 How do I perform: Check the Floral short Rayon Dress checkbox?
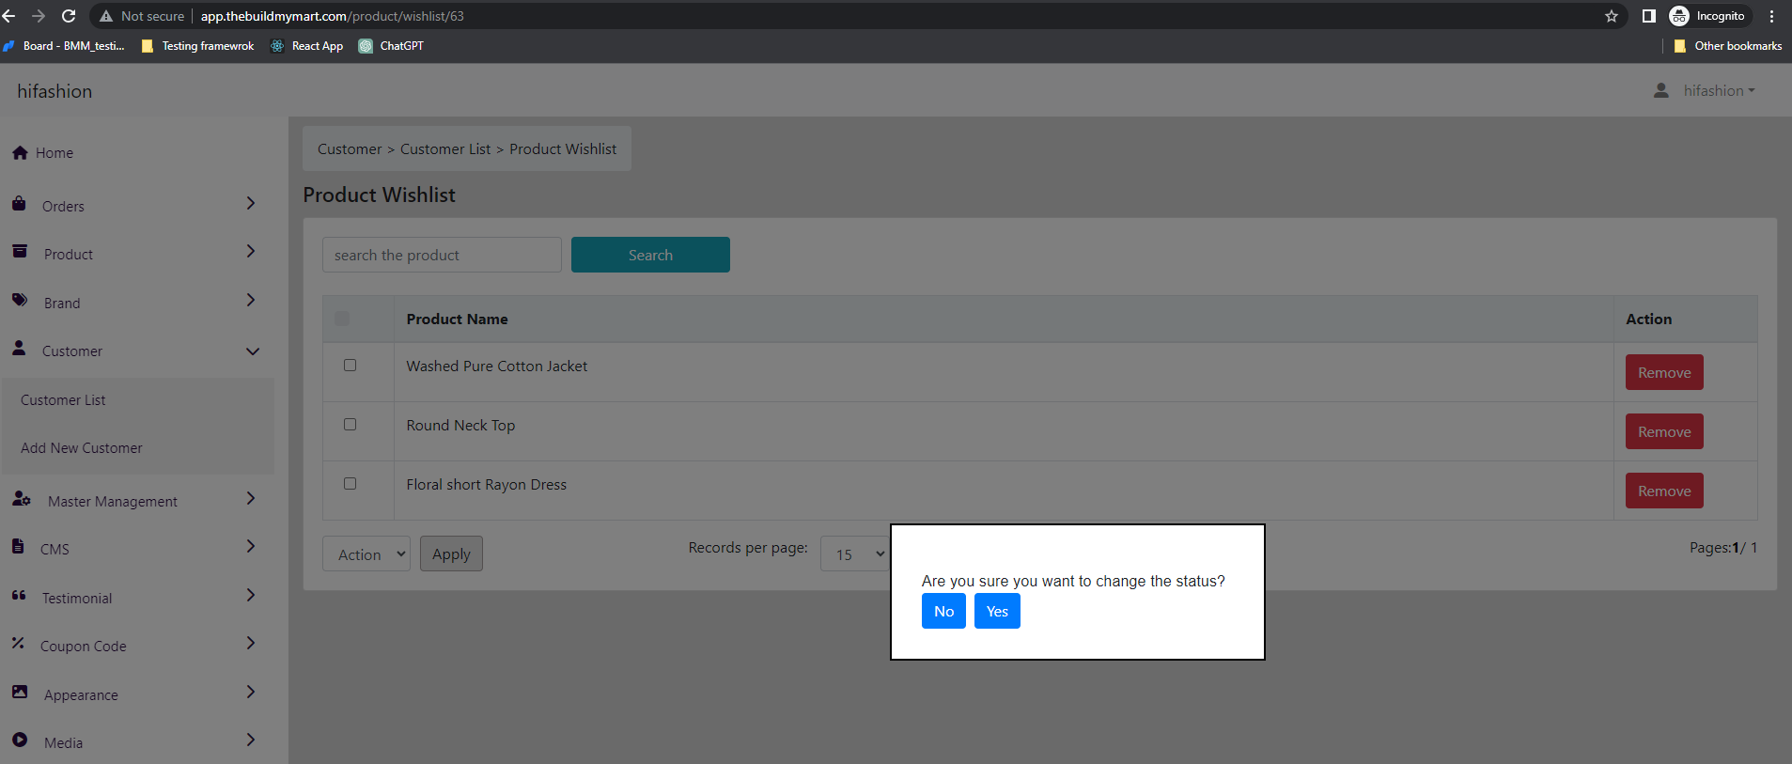[350, 483]
